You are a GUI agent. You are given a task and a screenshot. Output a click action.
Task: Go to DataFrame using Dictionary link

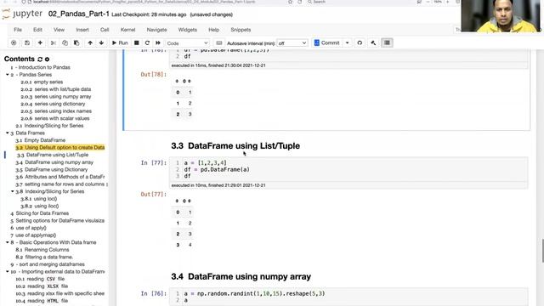[x=56, y=170]
